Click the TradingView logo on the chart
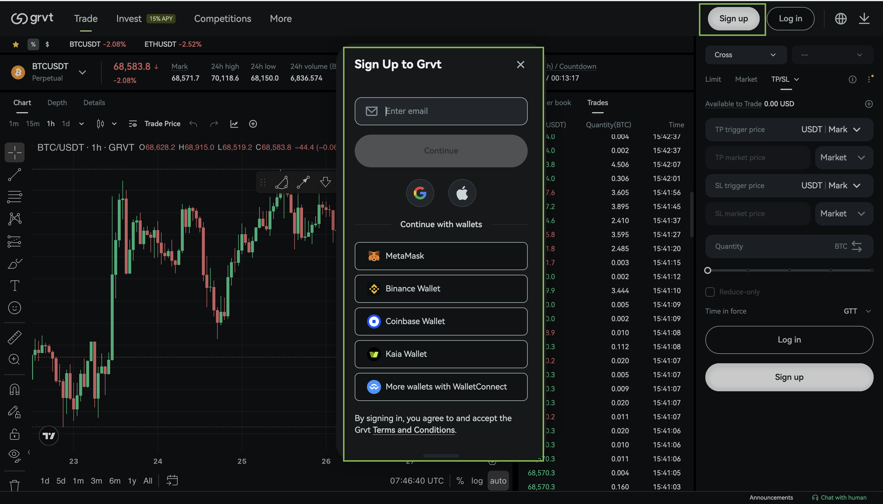The width and height of the screenshot is (883, 504). click(49, 435)
